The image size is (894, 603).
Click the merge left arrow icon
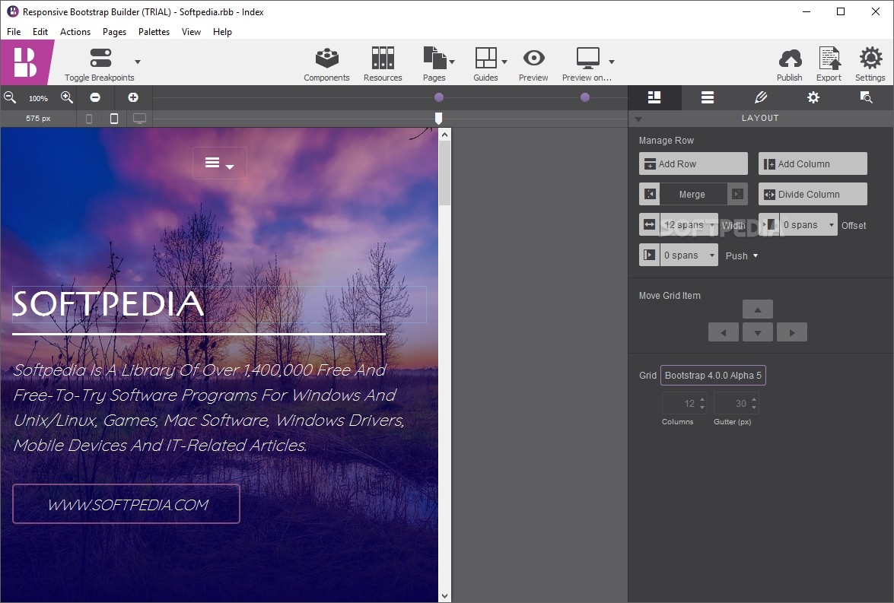(x=650, y=195)
